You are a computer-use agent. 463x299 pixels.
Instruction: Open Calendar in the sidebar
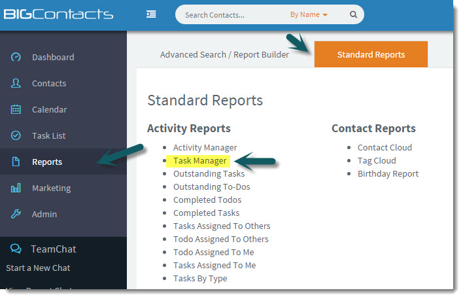pos(49,109)
